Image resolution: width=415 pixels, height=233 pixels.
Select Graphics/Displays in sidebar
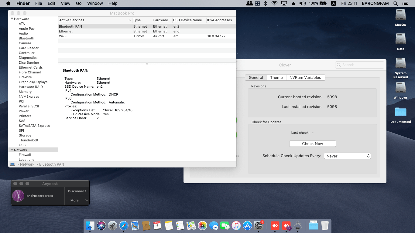(33, 82)
